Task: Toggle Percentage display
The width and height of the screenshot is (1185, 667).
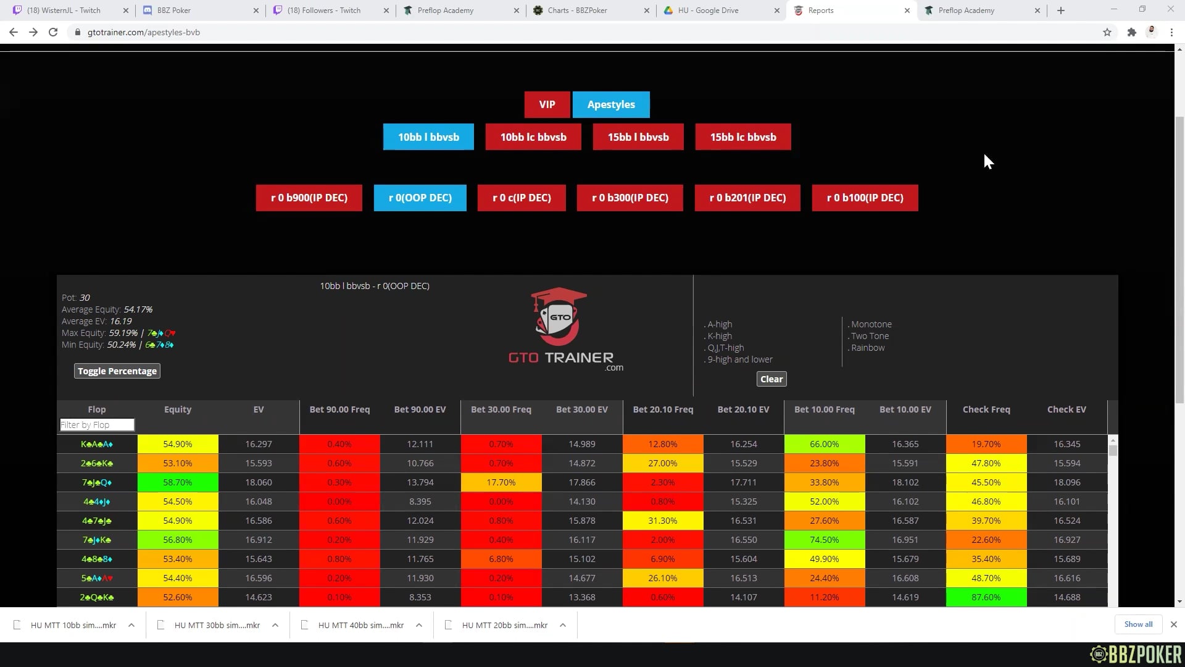Action: click(117, 371)
